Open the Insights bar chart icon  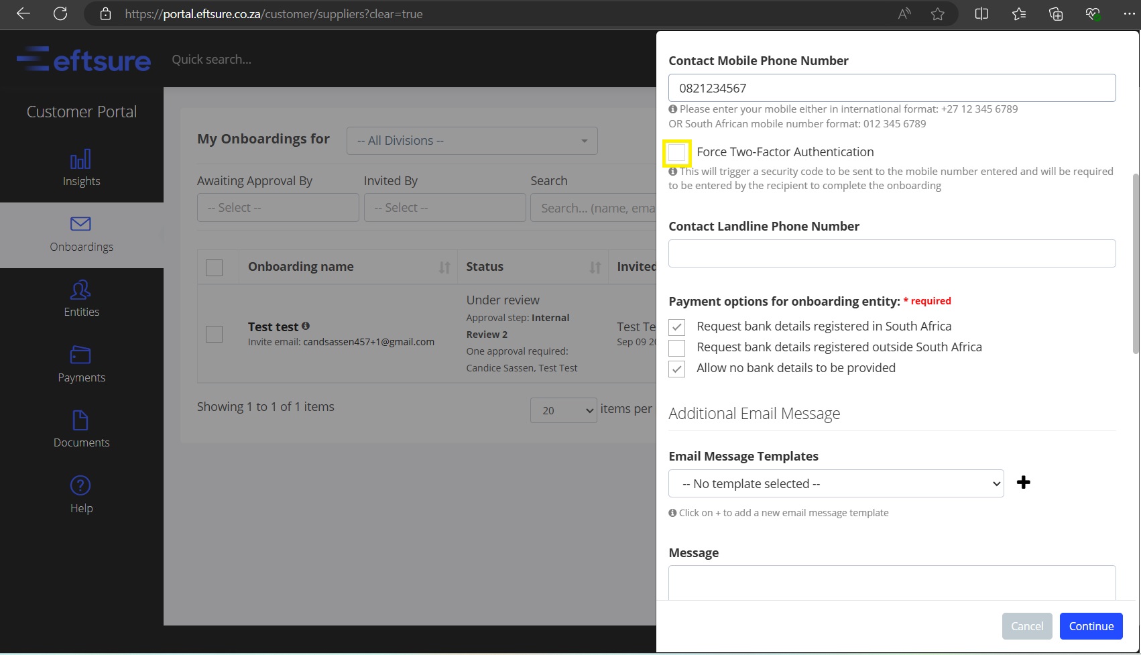tap(80, 160)
